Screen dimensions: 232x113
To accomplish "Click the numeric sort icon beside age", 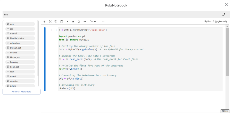I will (8, 24).
